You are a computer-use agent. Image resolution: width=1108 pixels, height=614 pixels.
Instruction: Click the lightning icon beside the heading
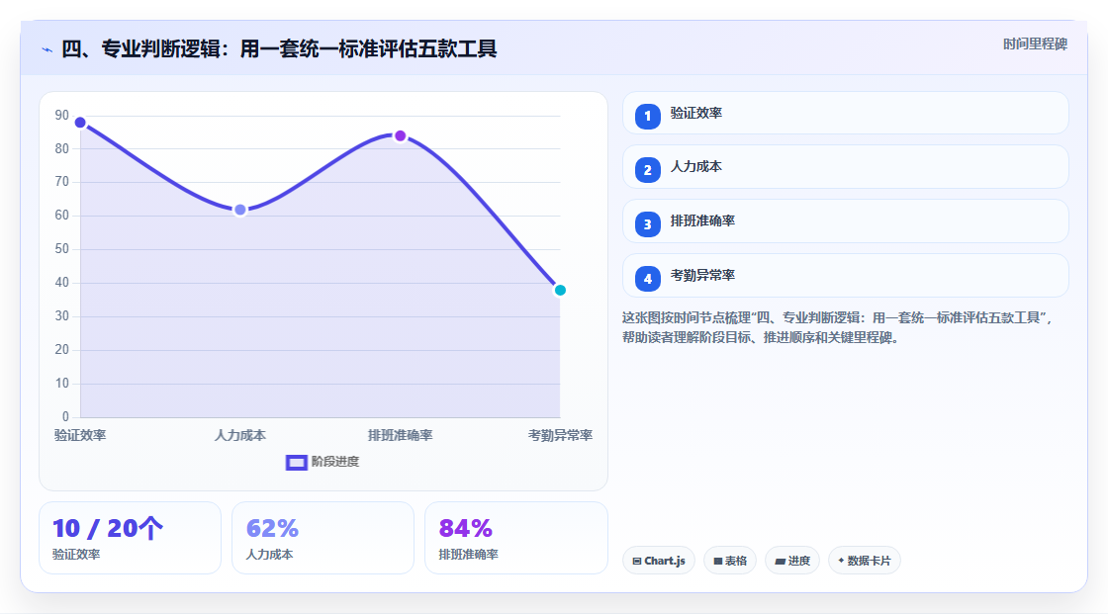tap(46, 49)
